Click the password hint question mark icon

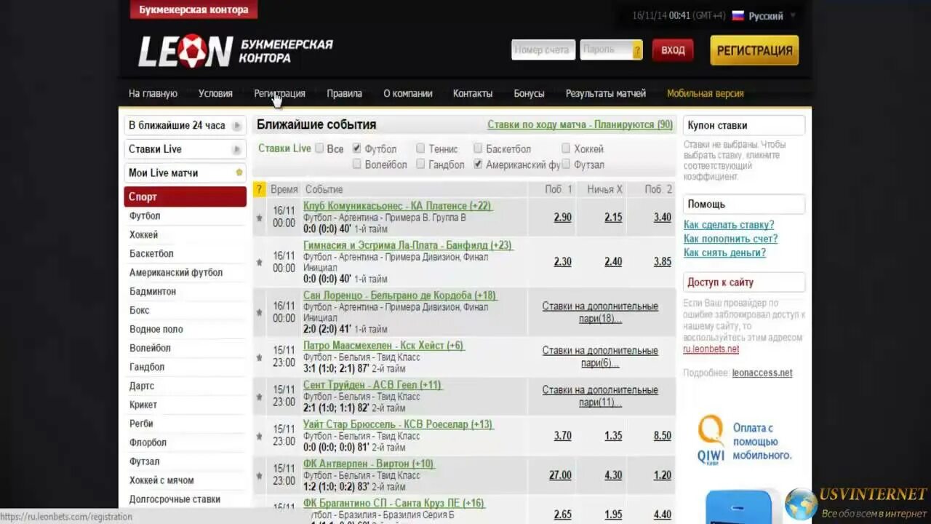pyautogui.click(x=637, y=50)
